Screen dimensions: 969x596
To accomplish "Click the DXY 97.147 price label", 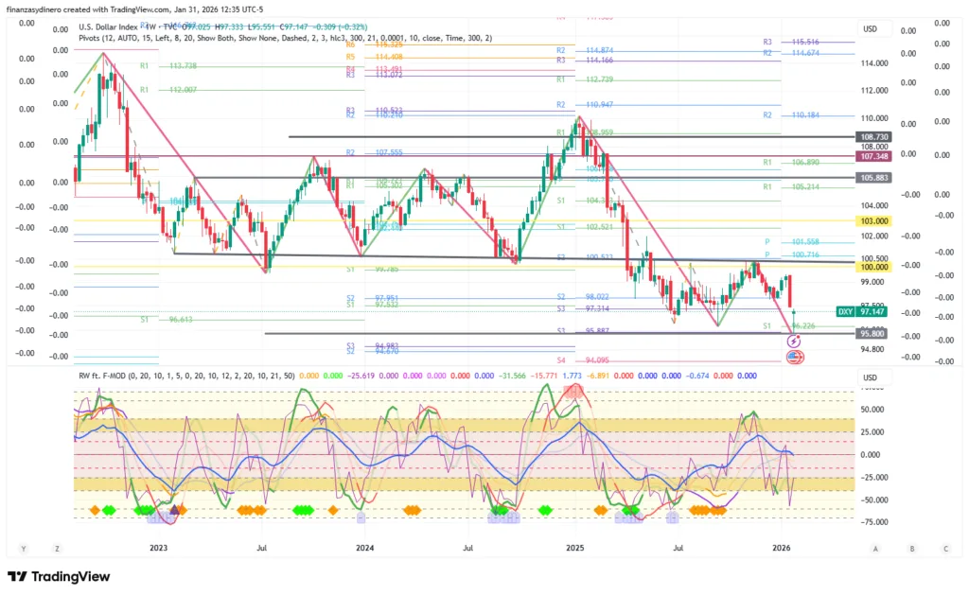I will (x=862, y=311).
